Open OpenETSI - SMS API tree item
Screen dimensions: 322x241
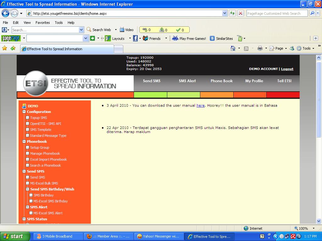point(46,124)
